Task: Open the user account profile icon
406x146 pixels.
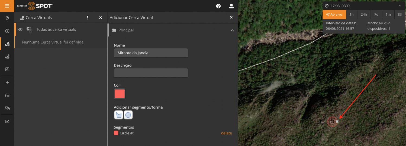Action: coord(231,6)
